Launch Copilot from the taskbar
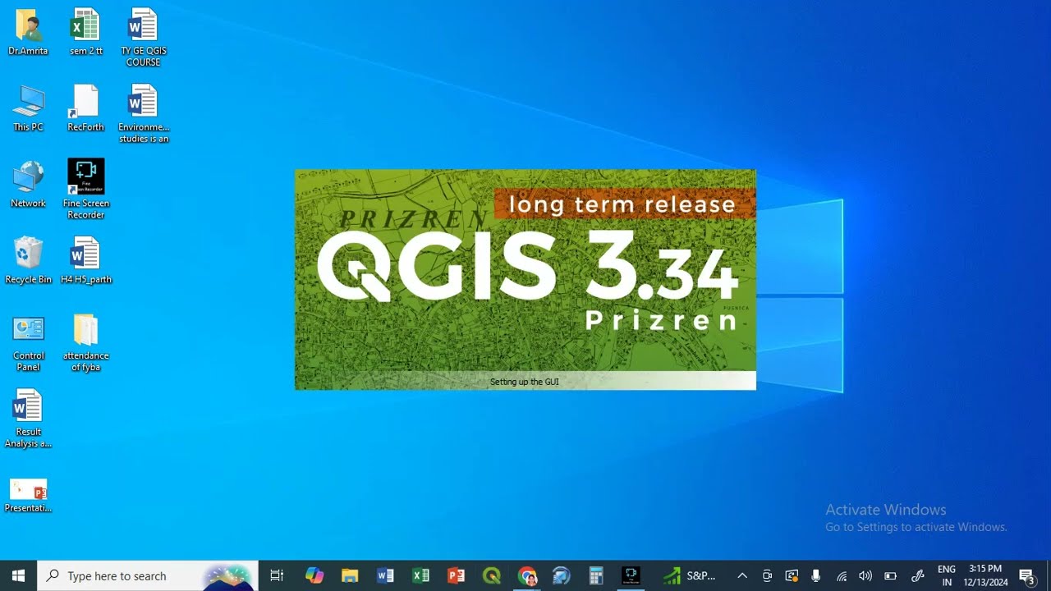This screenshot has height=591, width=1051. click(314, 575)
